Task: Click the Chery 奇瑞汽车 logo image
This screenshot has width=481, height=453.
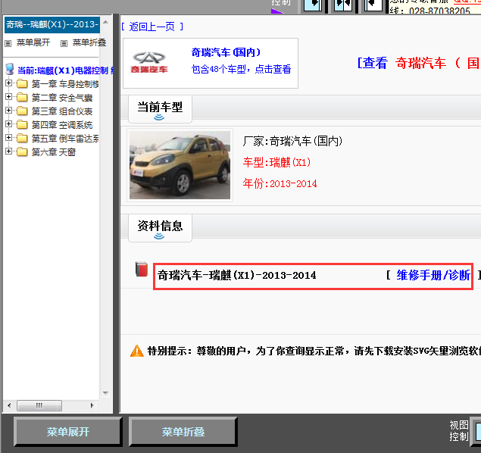Action: pyautogui.click(x=149, y=63)
